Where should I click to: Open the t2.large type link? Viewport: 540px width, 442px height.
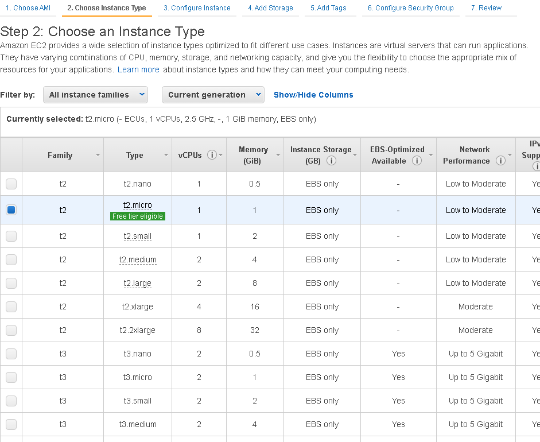(x=137, y=283)
